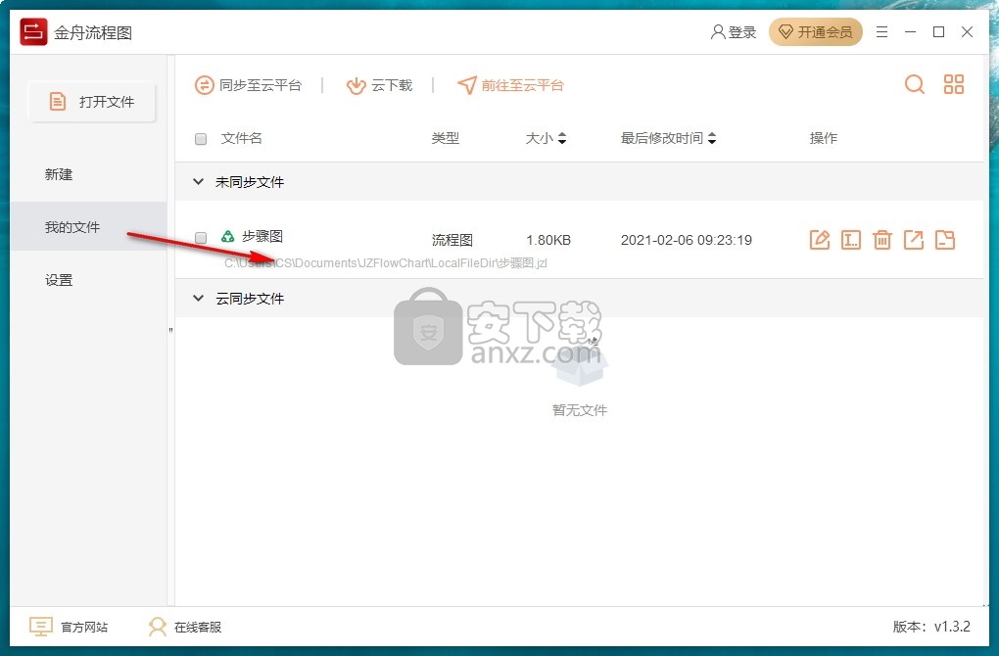Viewport: 999px width, 656px height.
Task: Click the rename icon for 步骤图
Action: (851, 240)
